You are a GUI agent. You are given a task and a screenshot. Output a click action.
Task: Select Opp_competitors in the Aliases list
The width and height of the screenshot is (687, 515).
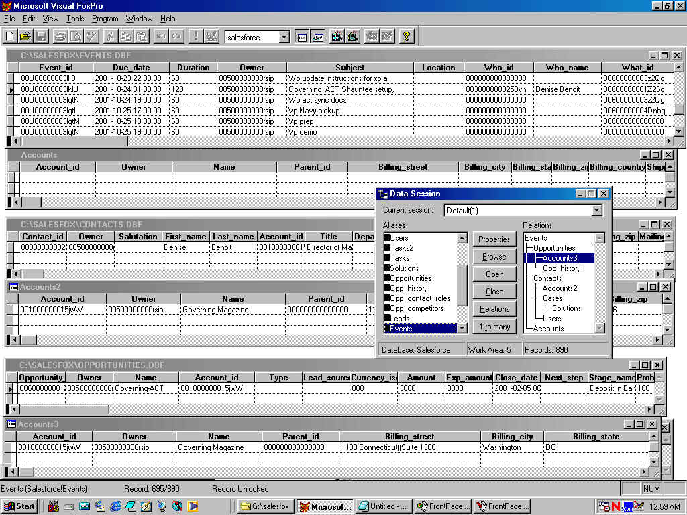click(417, 308)
